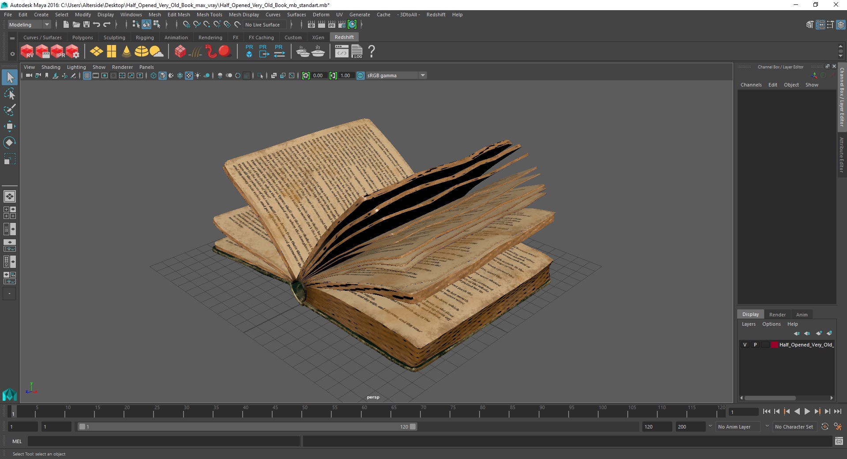Image resolution: width=847 pixels, height=459 pixels.
Task: Open the Redshift RenderView shelf icon
Action: [27, 51]
